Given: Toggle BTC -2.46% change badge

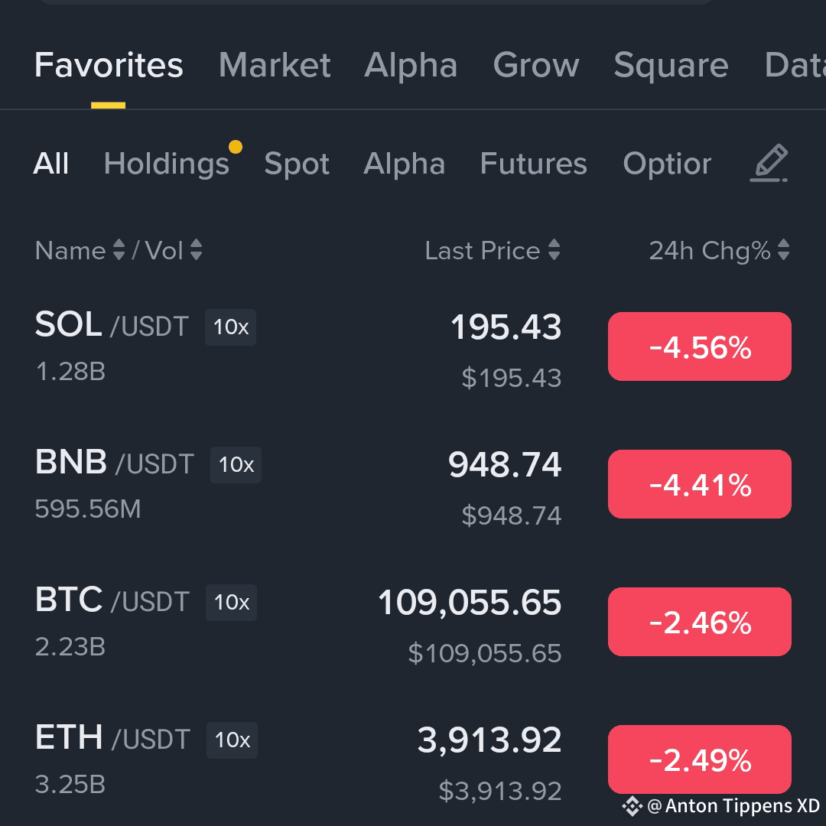Looking at the screenshot, I should click(x=700, y=622).
